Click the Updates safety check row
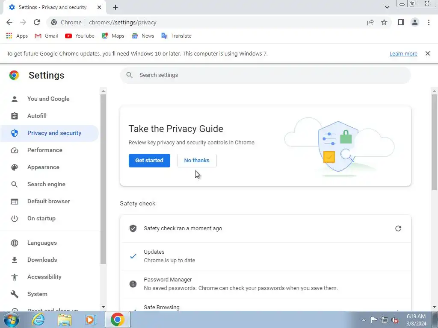Viewport: 438px width, 328px height. (265, 256)
